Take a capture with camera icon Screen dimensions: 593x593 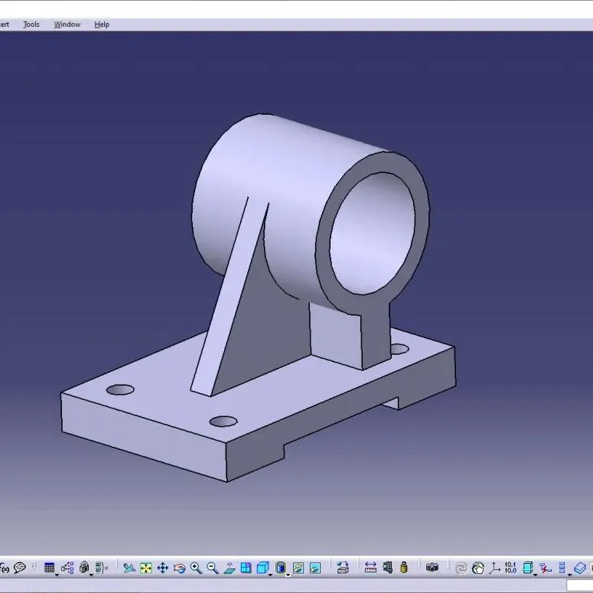click(432, 568)
